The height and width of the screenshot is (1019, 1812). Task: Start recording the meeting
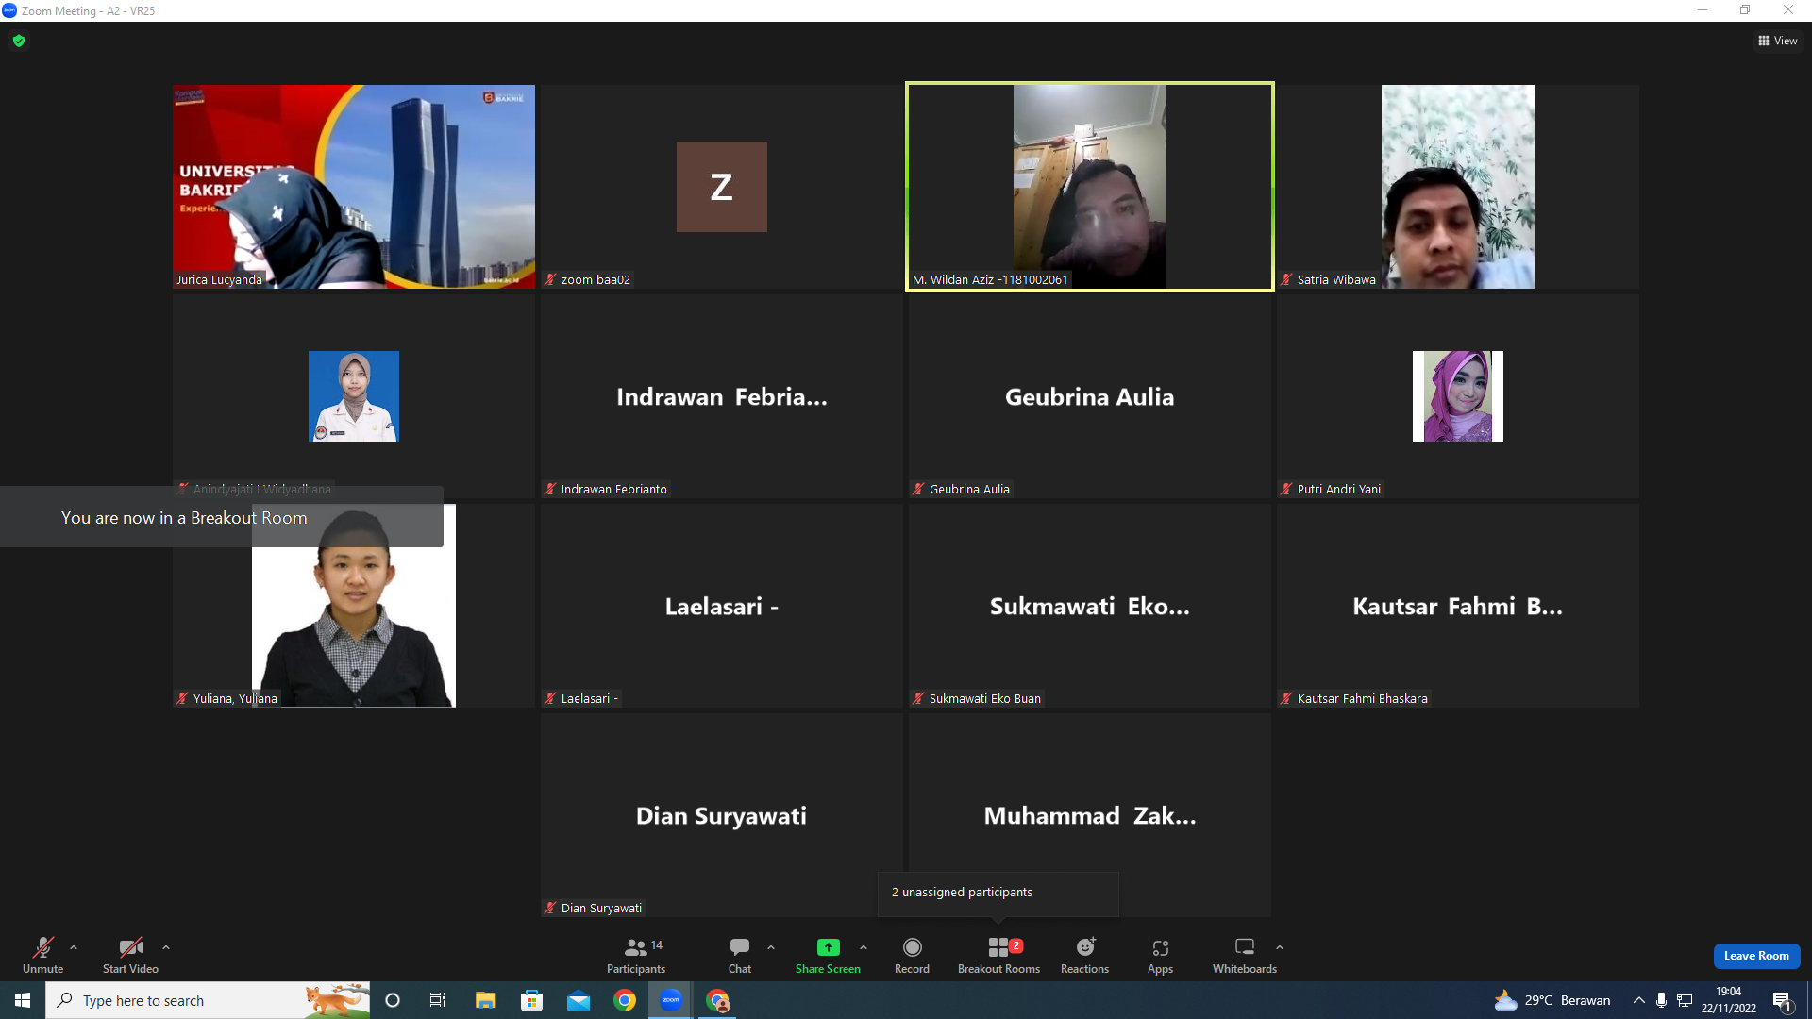point(912,955)
